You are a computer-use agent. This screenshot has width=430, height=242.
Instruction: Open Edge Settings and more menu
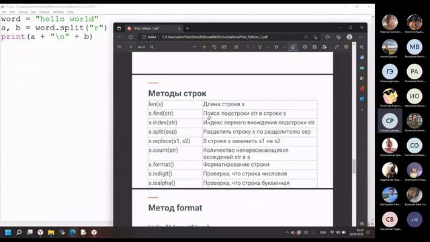click(361, 37)
